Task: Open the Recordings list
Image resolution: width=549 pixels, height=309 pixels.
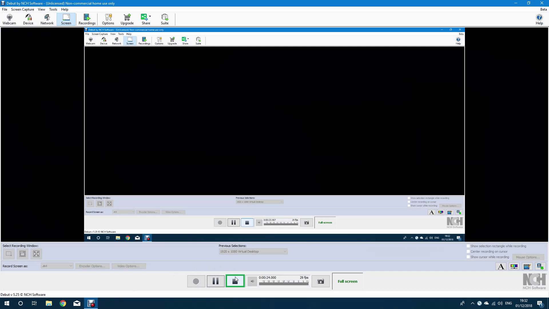Action: (x=87, y=19)
